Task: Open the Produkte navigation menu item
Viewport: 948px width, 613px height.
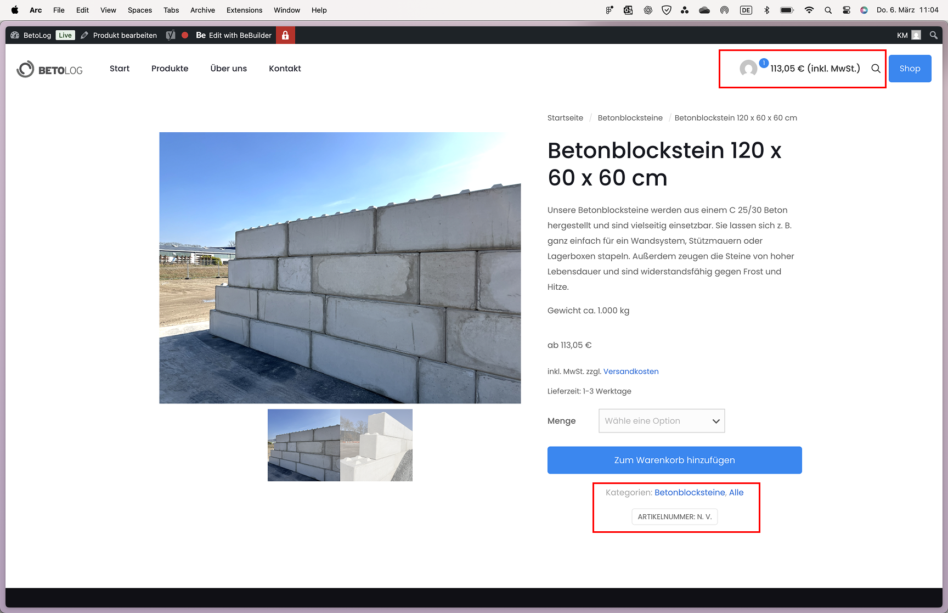Action: tap(170, 69)
